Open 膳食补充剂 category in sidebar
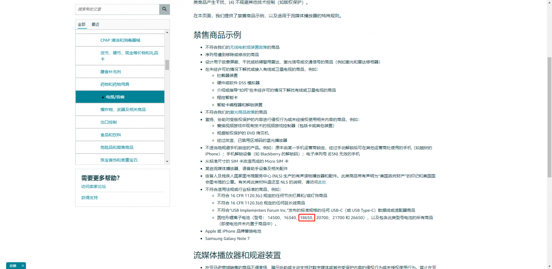 [110, 72]
